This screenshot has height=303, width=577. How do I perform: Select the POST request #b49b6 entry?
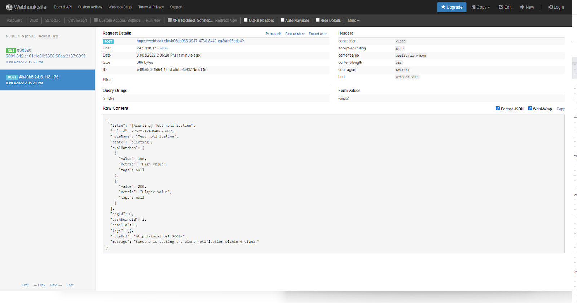pos(47,80)
